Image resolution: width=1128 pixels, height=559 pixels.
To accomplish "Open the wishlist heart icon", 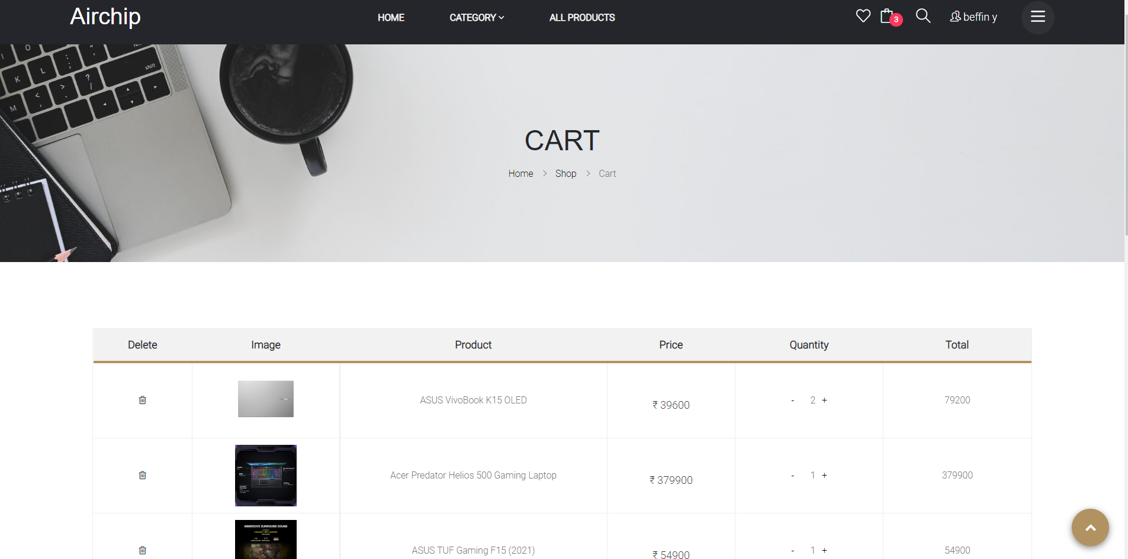I will pyautogui.click(x=863, y=16).
